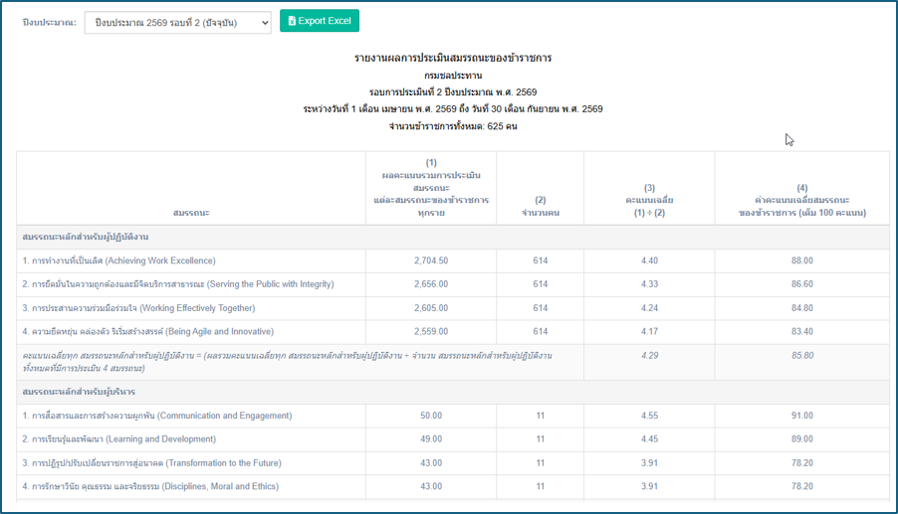Click the percentage value 83.40
The width and height of the screenshot is (898, 514).
pos(802,332)
